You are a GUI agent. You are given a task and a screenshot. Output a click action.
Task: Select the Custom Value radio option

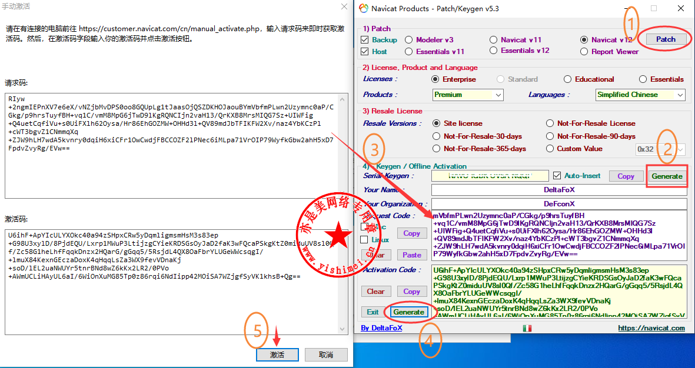(x=550, y=149)
